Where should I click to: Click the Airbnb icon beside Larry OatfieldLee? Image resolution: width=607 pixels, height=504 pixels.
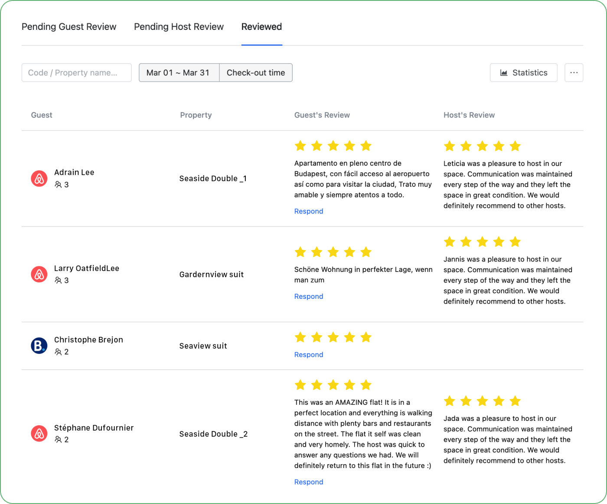coord(39,274)
